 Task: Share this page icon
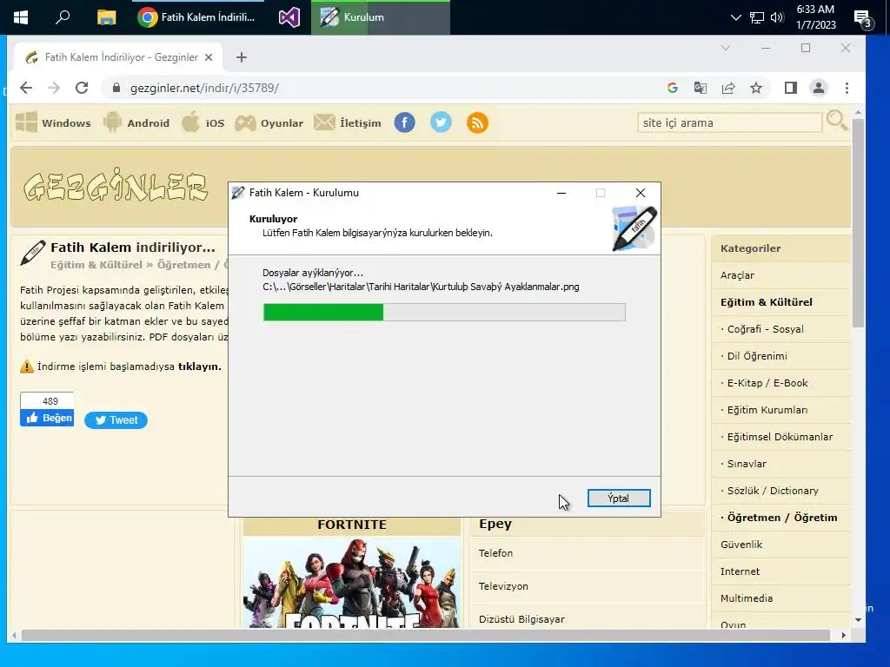[x=728, y=88]
